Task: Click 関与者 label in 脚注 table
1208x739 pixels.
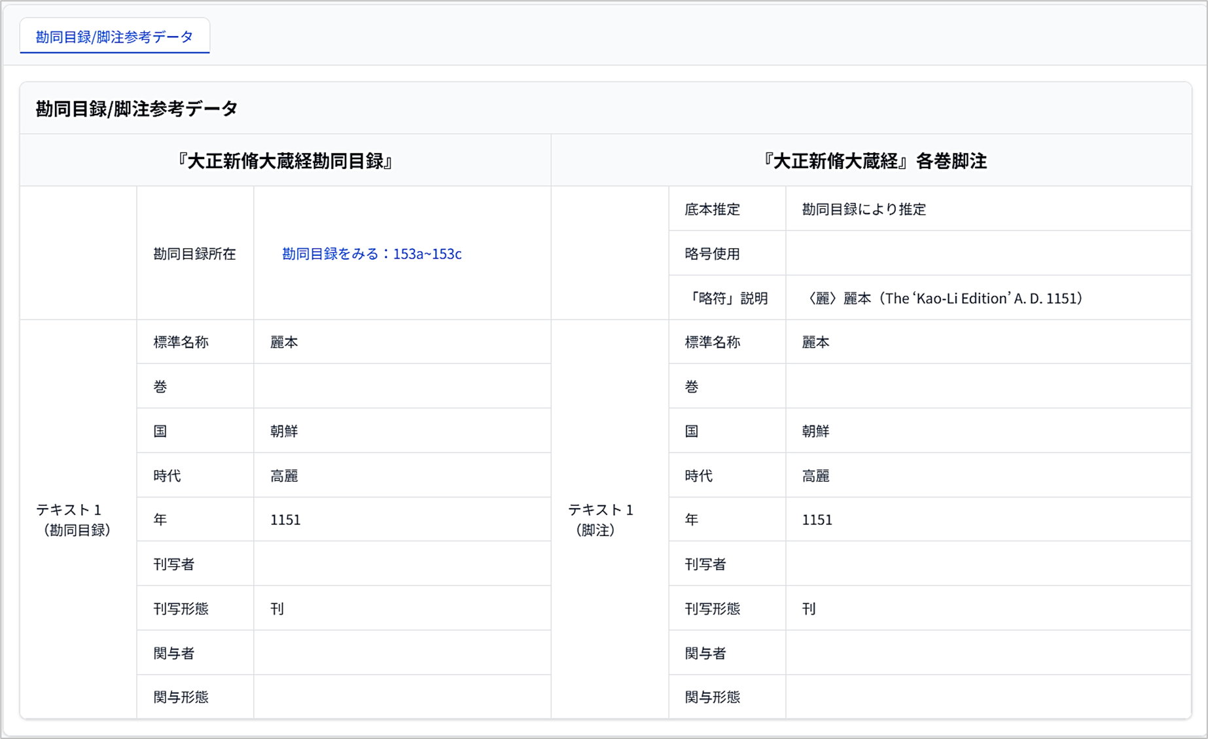Action: (x=705, y=653)
